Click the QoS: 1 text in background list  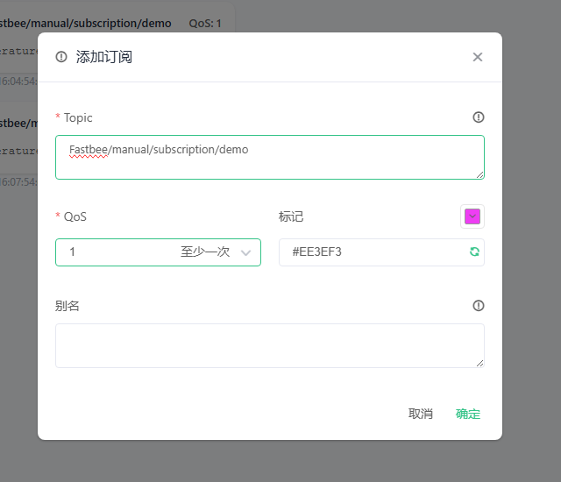(x=205, y=24)
